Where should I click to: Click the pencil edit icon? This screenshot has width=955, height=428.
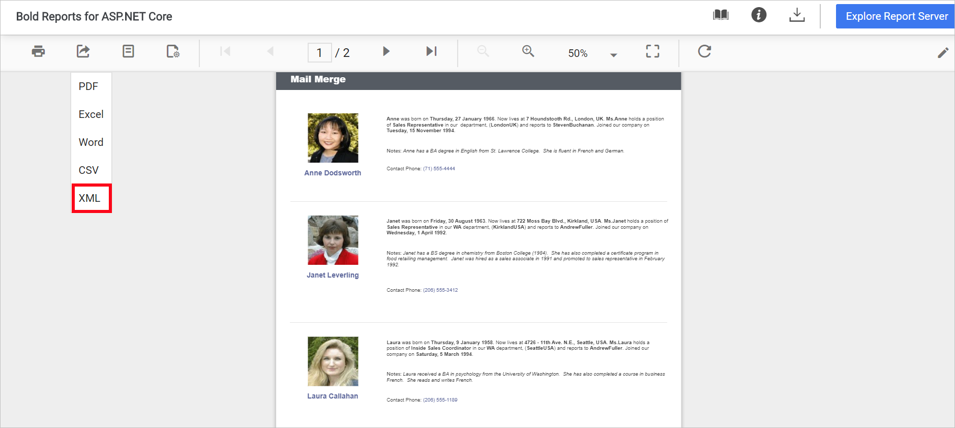(x=943, y=53)
